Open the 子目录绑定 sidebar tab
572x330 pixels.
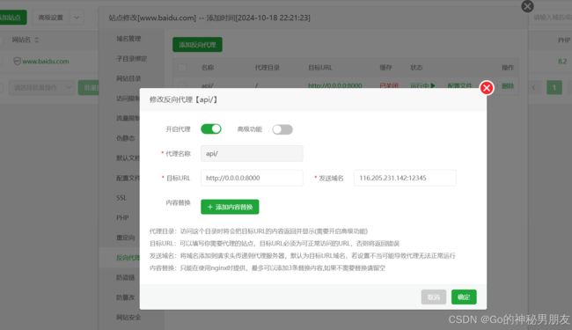(131, 59)
